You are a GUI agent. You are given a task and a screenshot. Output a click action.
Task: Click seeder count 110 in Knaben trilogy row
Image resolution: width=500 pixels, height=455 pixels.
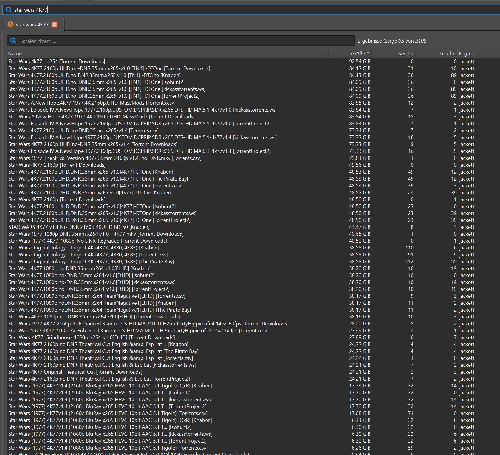(409, 248)
